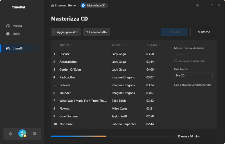
Task: Go to Strumenti Home breadcrumb
Action: coord(63,5)
